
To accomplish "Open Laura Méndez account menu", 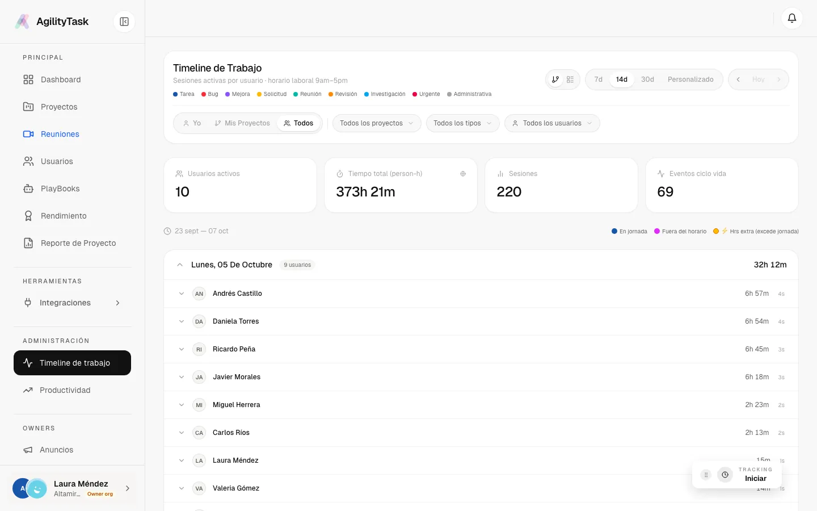I will click(x=73, y=488).
